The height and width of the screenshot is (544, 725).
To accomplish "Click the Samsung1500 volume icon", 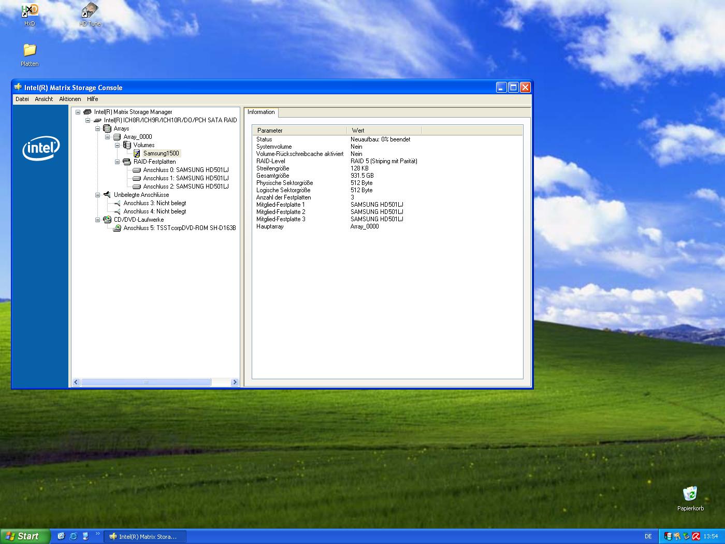I will click(x=137, y=153).
